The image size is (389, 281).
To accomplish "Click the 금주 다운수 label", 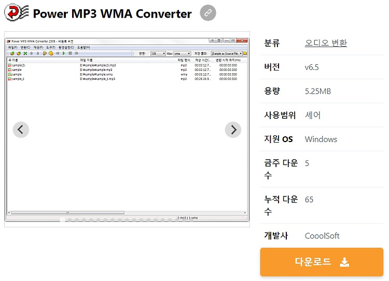I will tap(281, 169).
